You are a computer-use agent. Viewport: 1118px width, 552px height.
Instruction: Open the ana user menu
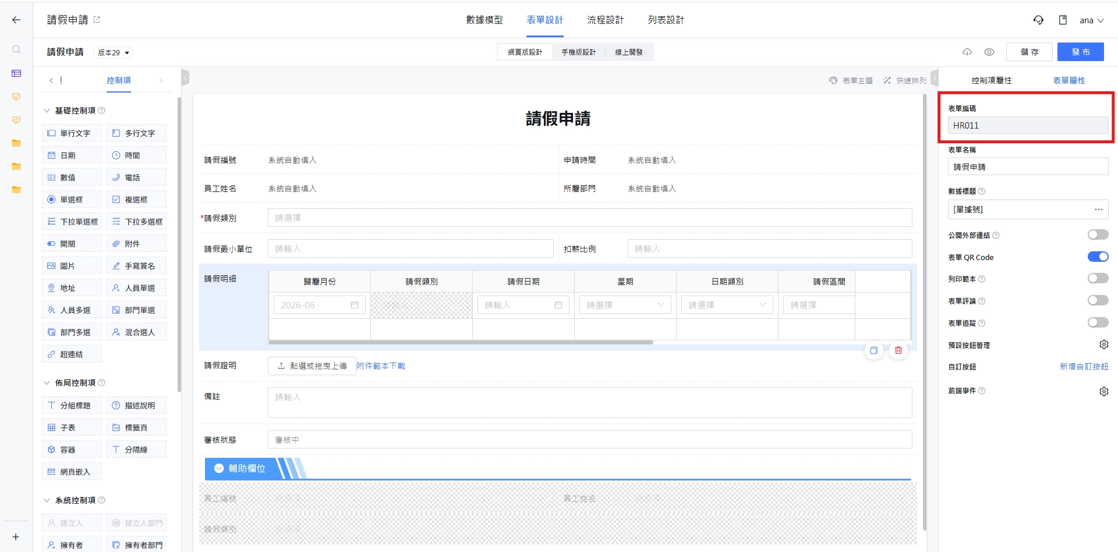pos(1091,20)
